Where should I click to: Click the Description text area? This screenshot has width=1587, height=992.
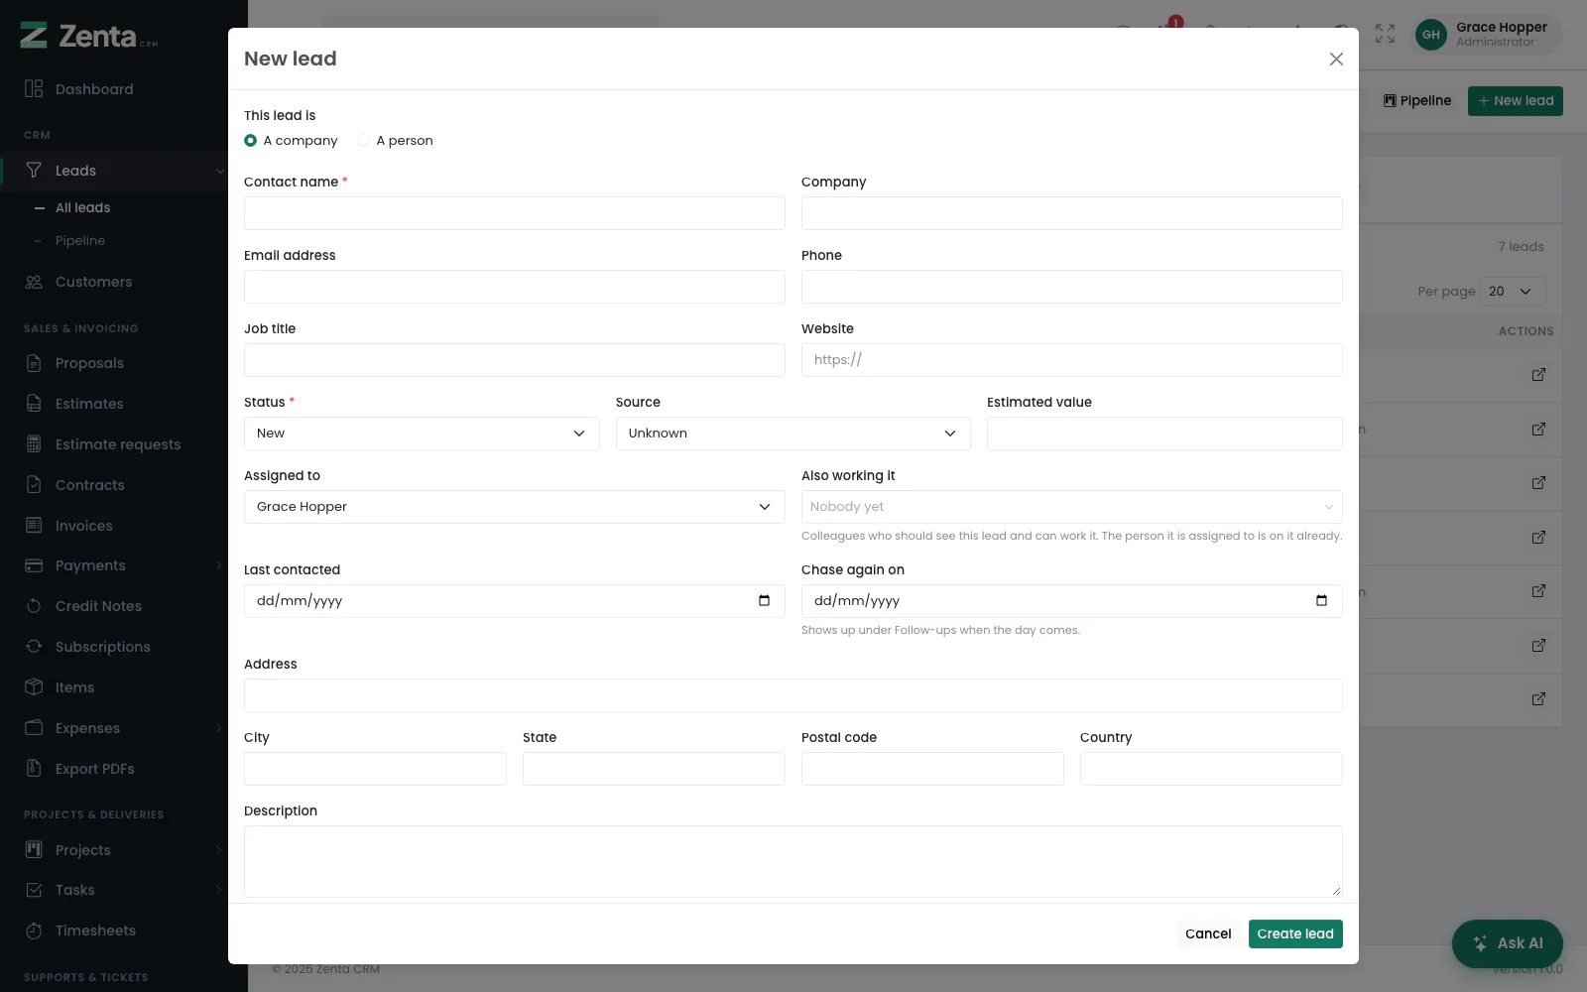click(x=793, y=861)
